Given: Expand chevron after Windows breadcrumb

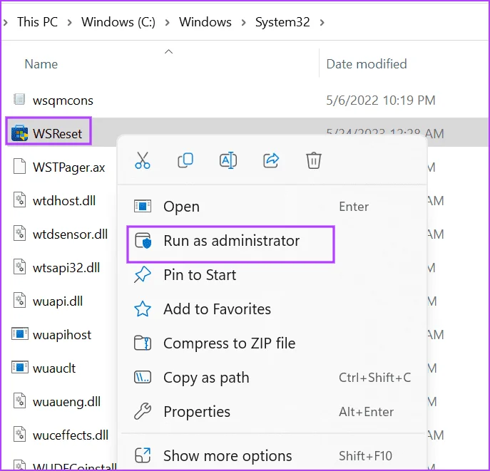Looking at the screenshot, I should [243, 23].
